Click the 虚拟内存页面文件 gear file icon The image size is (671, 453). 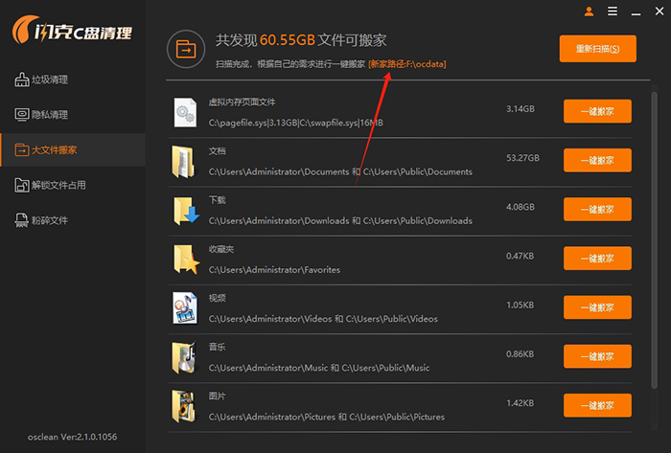(185, 112)
